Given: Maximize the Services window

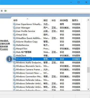Looking at the screenshot, I should tap(78, 2).
